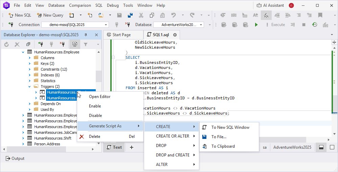Click the green Start execution icon
Image resolution: width=338 pixels, height=172 pixels.
[x=256, y=25]
